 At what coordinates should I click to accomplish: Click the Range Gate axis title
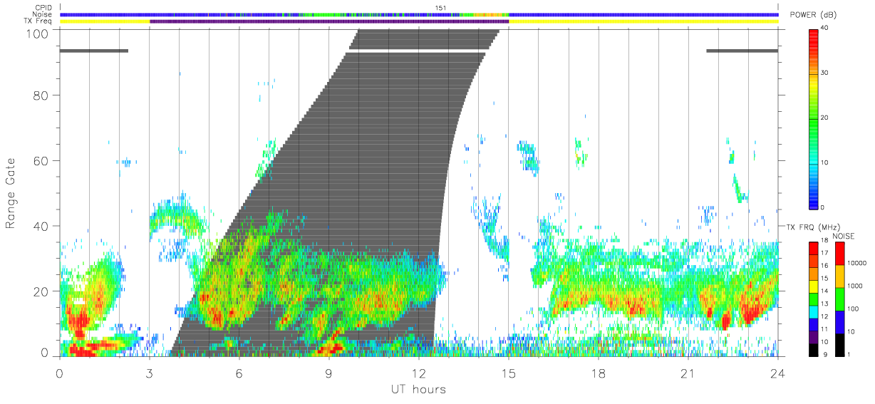11,192
